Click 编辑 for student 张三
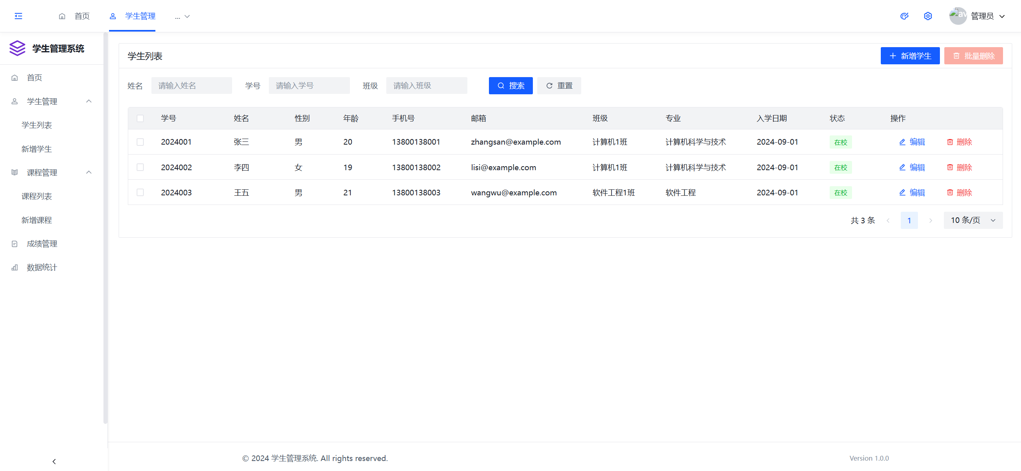 coord(912,142)
